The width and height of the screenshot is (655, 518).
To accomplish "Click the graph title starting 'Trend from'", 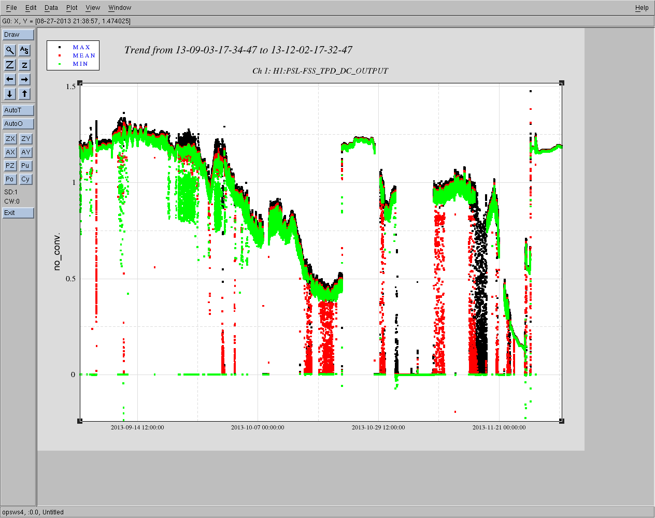I will (238, 50).
